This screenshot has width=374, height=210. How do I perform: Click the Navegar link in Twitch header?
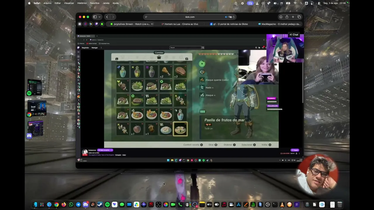pos(95,48)
